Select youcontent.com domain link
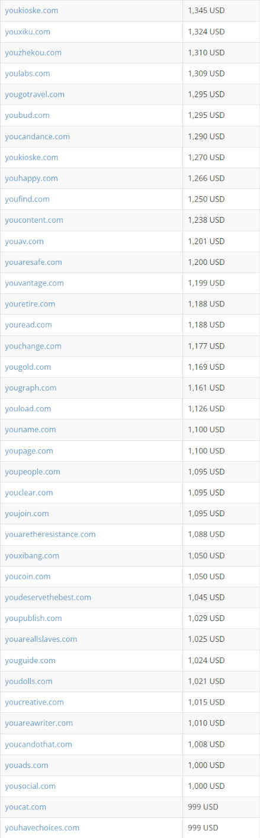The width and height of the screenshot is (260, 838). click(34, 220)
